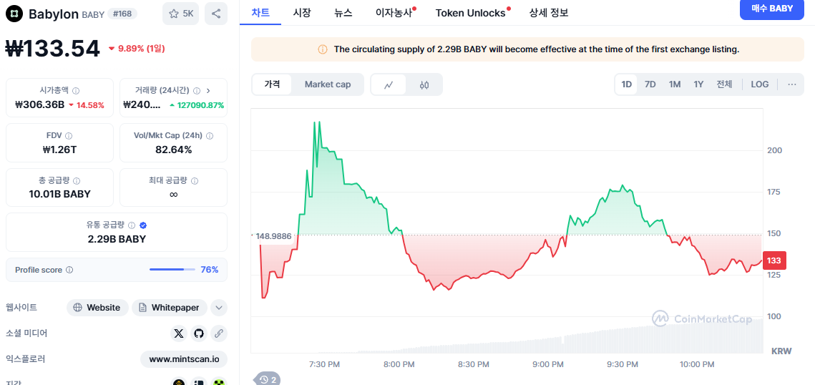Select the Market cap chart toggle
Viewport: 815px width, 385px height.
pos(328,84)
